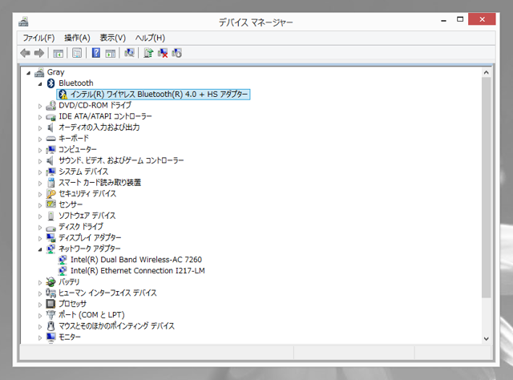Screen dimensions: 513x380
Task: Click the Update driver software icon
Action: (x=148, y=53)
